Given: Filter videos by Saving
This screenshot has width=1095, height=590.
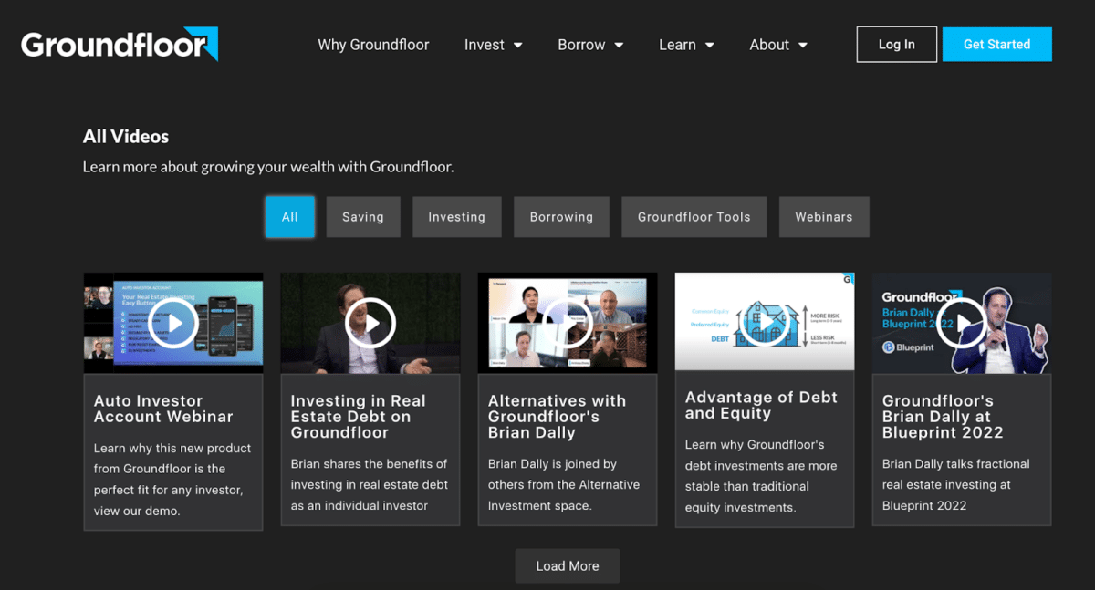Looking at the screenshot, I should click(363, 217).
